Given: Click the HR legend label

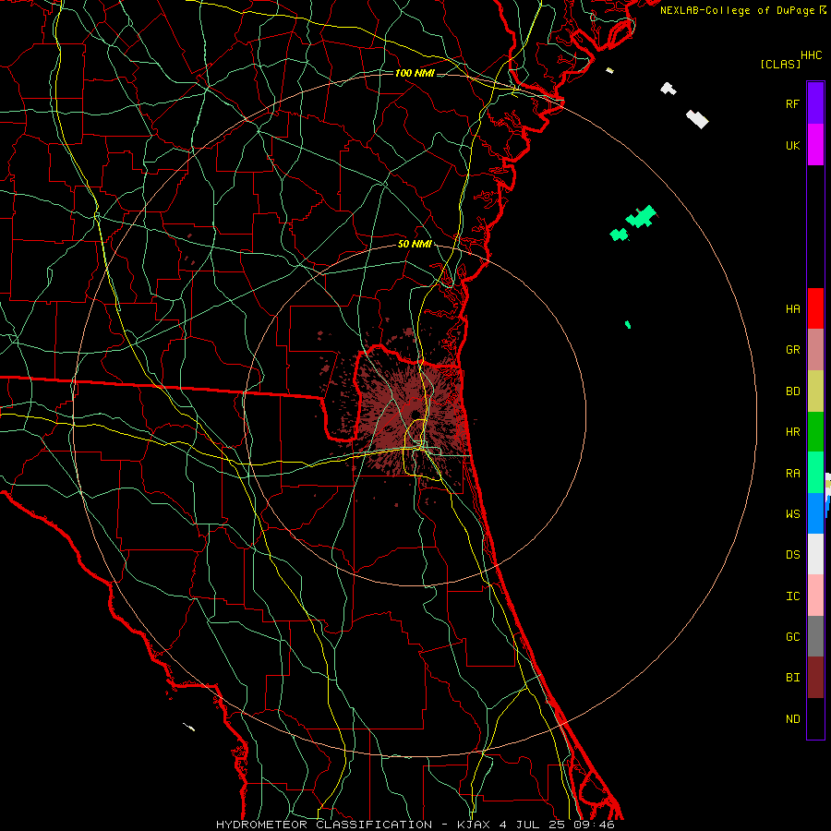Looking at the screenshot, I should 792,432.
